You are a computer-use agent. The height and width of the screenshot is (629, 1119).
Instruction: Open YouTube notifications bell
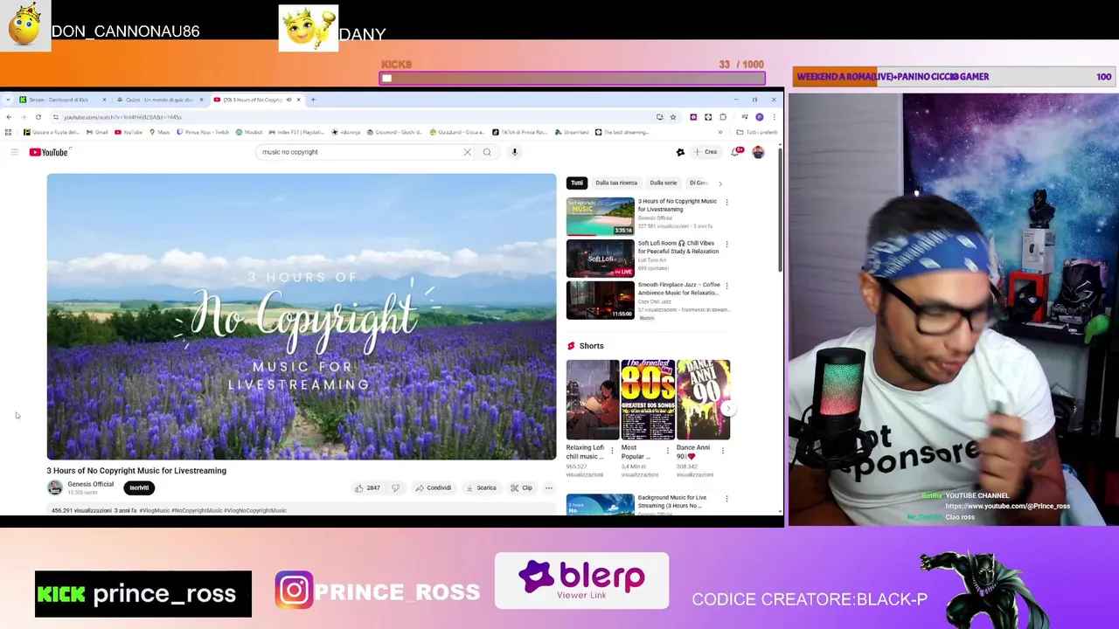point(737,152)
